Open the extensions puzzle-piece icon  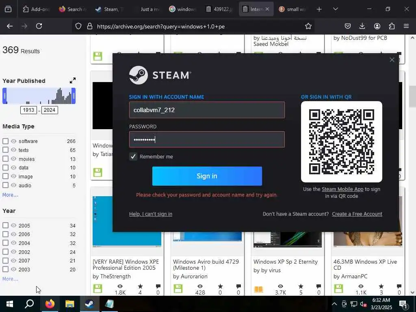[x=392, y=26]
